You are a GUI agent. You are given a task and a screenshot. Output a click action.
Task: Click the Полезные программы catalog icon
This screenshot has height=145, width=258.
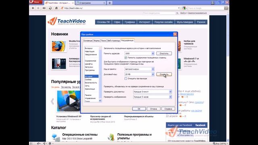[111, 137]
